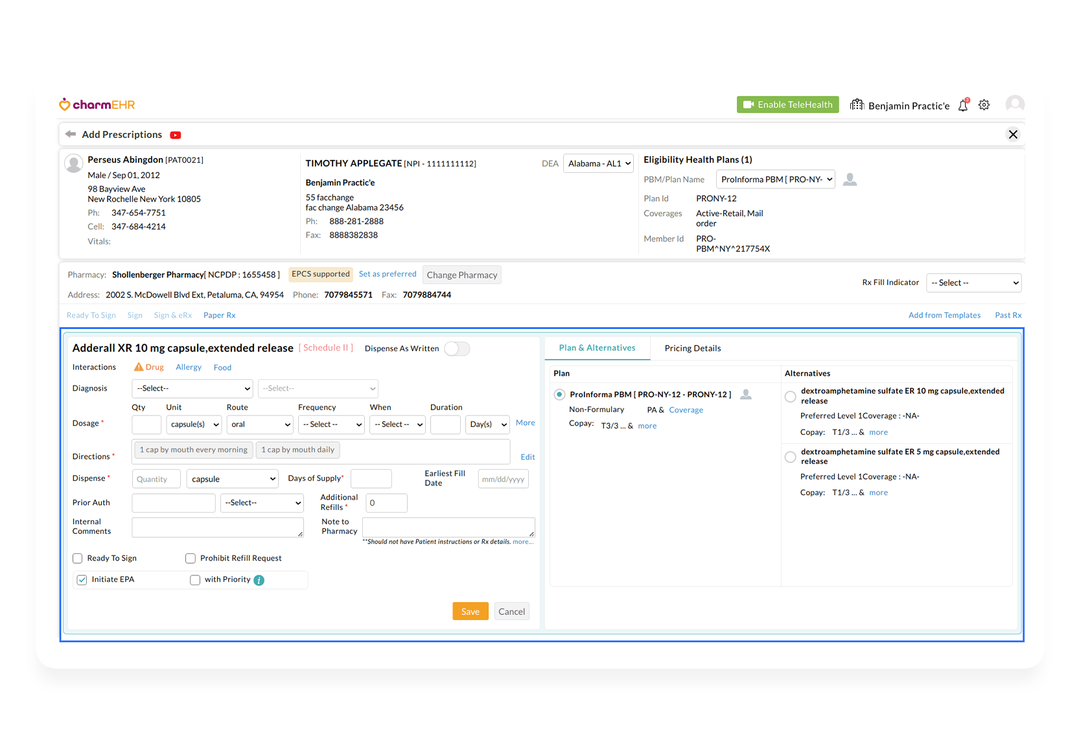Click the Change Pharmacy button
Viewport: 1081px width, 742px height.
point(461,275)
